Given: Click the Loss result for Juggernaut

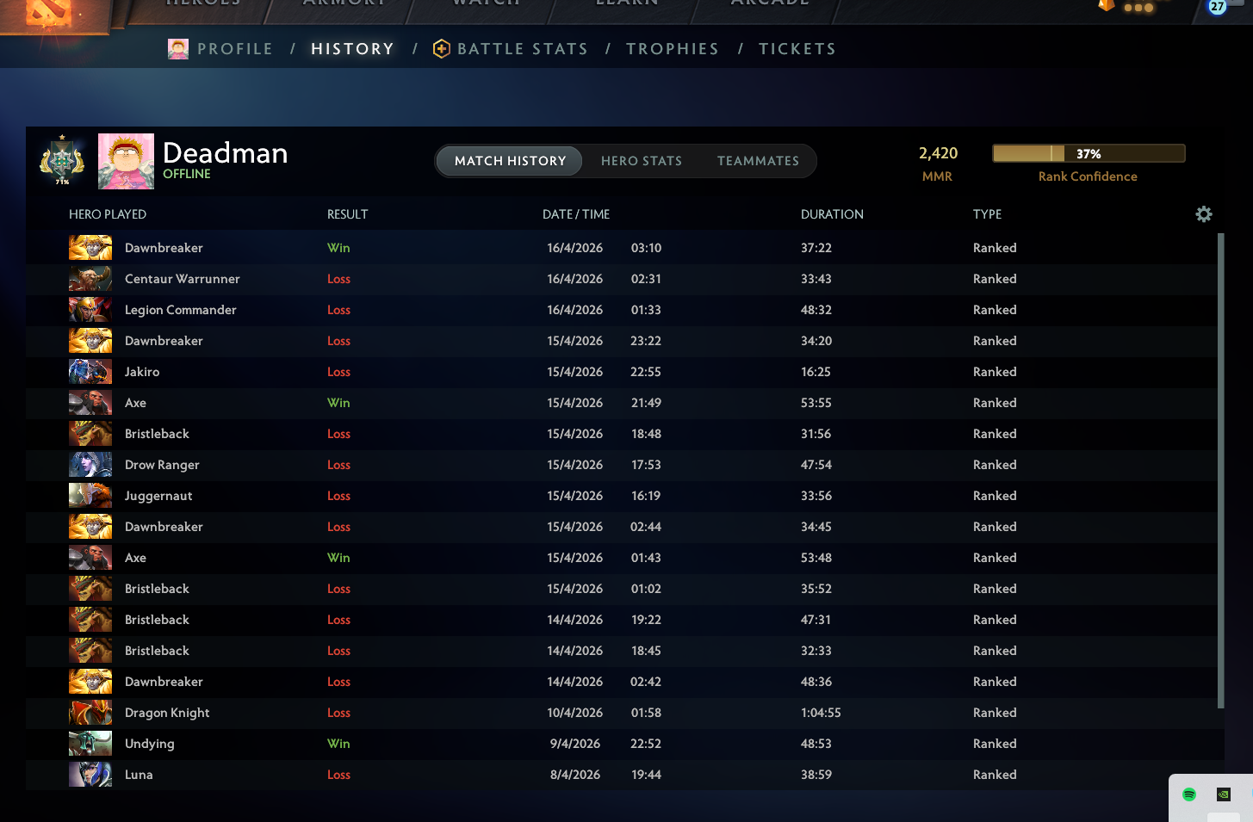Looking at the screenshot, I should click(338, 496).
